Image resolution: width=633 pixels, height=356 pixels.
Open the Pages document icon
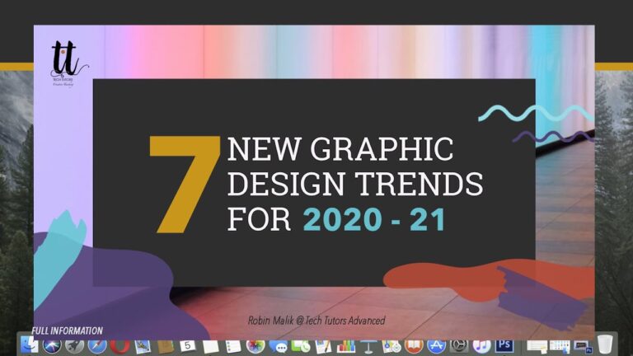(323, 345)
